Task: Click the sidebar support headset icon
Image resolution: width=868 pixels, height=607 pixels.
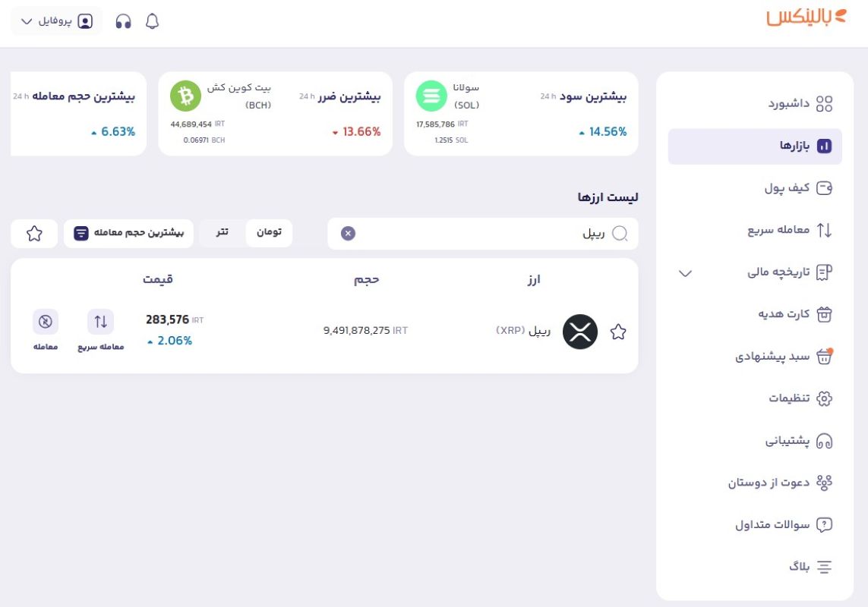Action: (824, 441)
